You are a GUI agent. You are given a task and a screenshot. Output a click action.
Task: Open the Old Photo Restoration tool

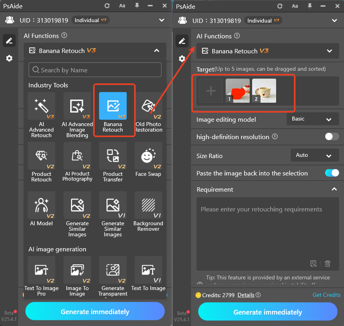tap(148, 112)
